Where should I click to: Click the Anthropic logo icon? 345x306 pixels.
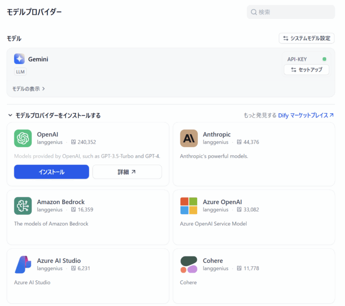pos(189,138)
